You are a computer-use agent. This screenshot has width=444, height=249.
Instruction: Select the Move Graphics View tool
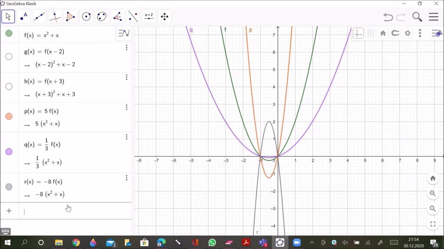coord(164,16)
